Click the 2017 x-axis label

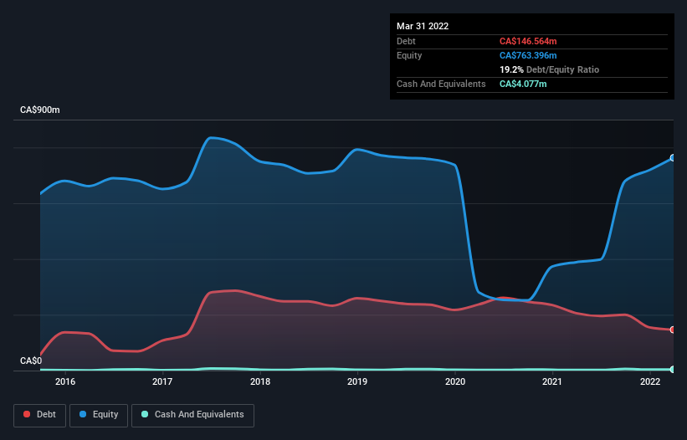click(162, 381)
